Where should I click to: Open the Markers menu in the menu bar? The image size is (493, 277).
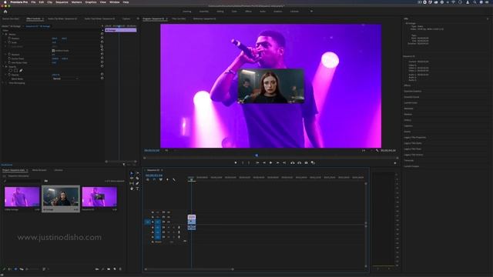point(76,2)
